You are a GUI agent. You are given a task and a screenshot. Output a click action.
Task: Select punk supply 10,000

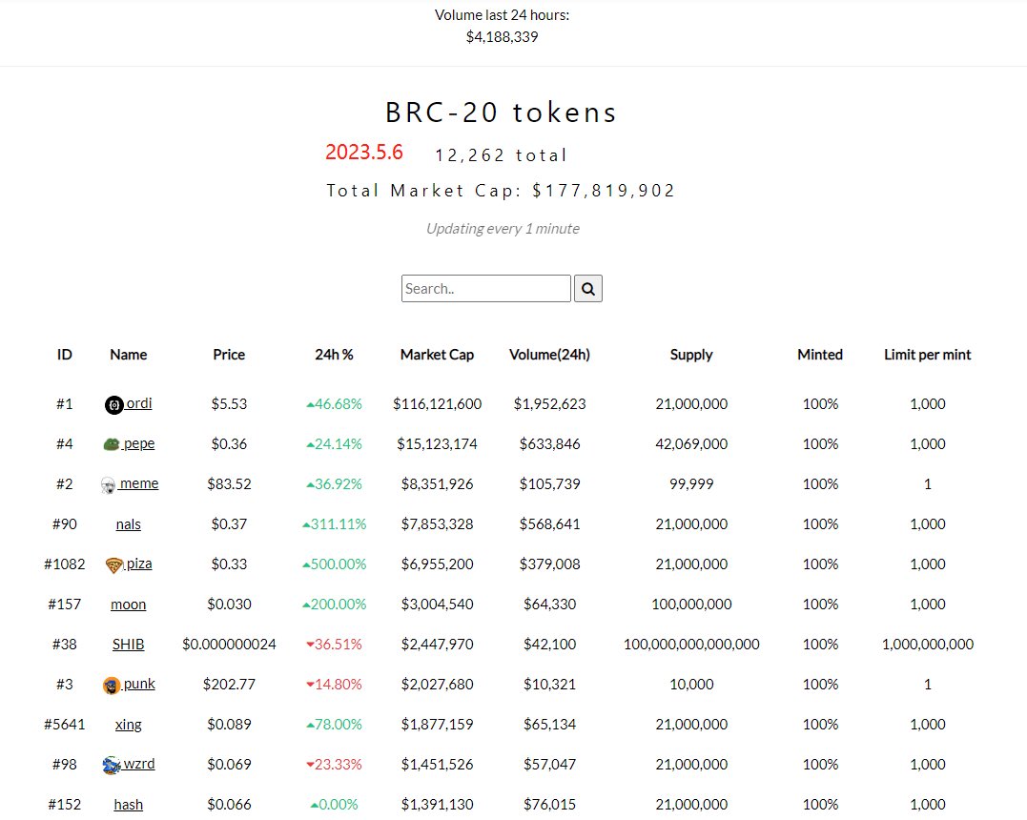click(x=691, y=684)
